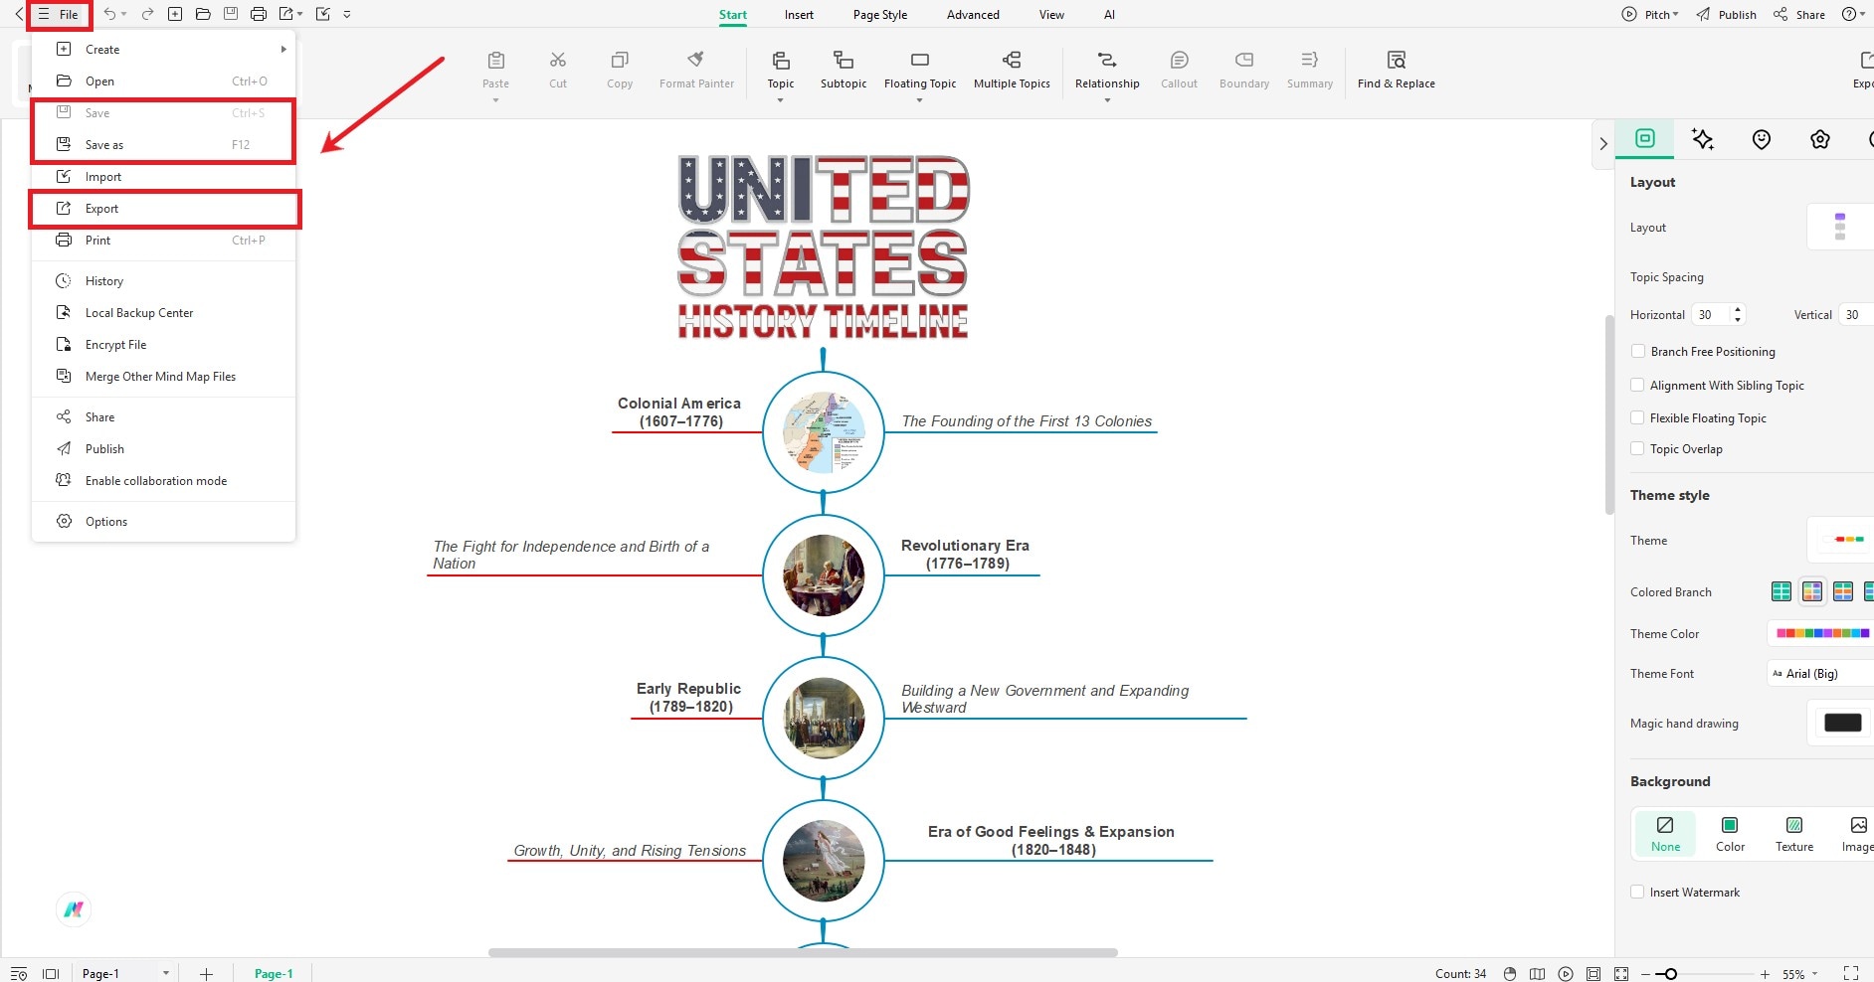
Task: Select the Copy tool in ribbon
Action: (620, 70)
